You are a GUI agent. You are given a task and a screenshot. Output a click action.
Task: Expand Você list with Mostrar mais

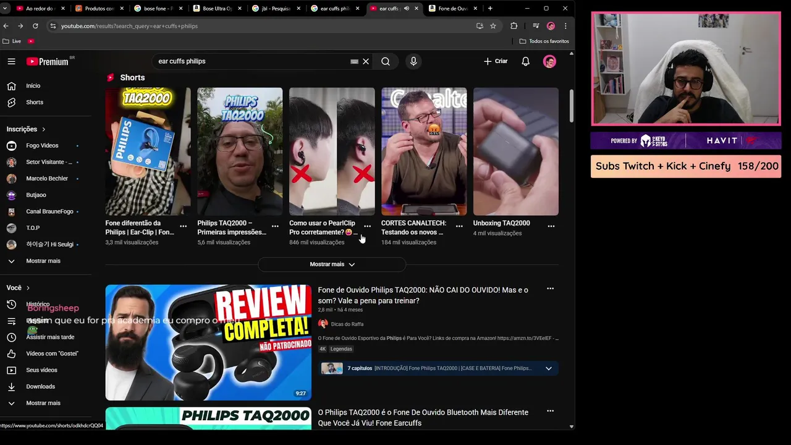[42, 403]
